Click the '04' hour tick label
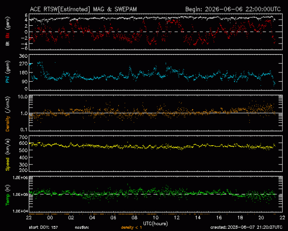Screen dimensions: 288x231 click(92, 218)
